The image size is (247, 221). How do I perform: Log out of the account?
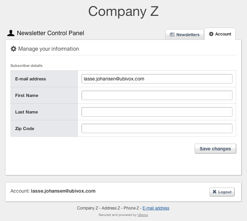coord(222,192)
